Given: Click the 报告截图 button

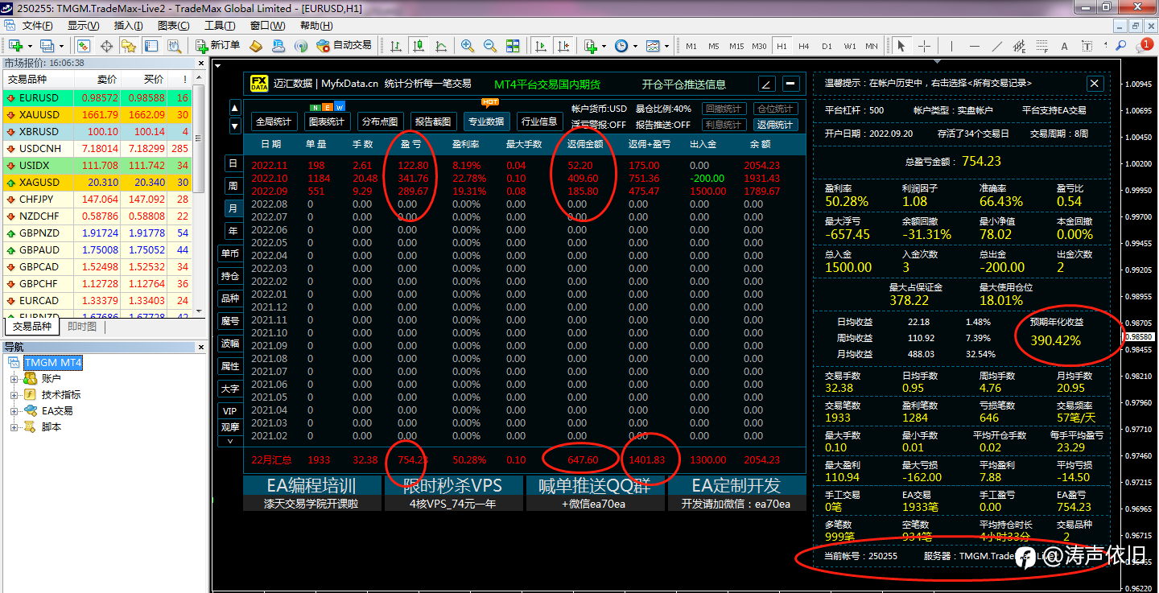Looking at the screenshot, I should click(435, 121).
